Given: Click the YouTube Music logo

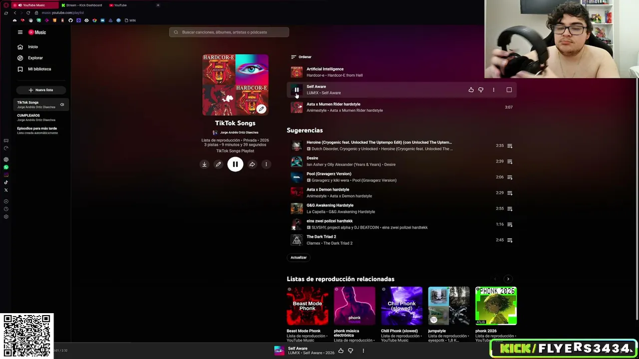Looking at the screenshot, I should (x=37, y=32).
